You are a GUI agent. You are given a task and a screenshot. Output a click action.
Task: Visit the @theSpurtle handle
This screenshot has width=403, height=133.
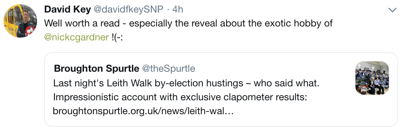coord(168,69)
